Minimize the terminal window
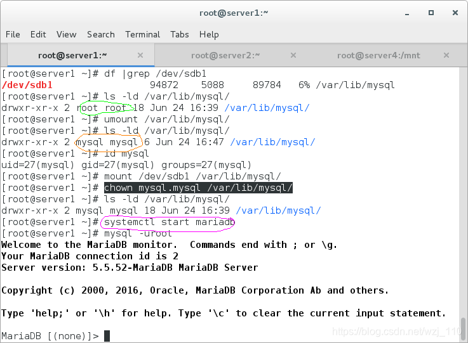Image resolution: width=468 pixels, height=343 pixels. point(407,13)
